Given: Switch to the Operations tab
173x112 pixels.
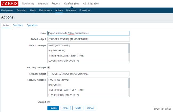Looking at the screenshot, I should coord(32,25).
